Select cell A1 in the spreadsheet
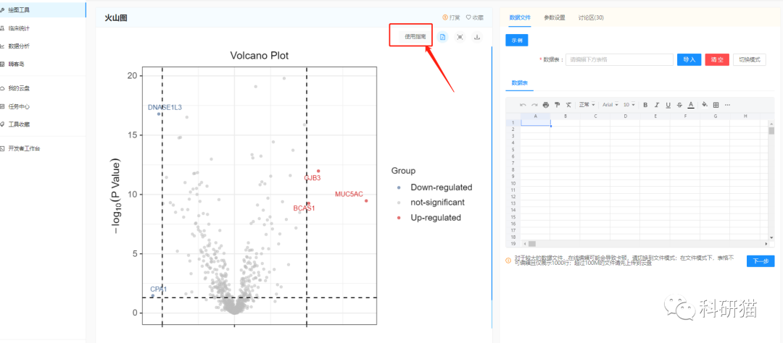783x343 pixels. coord(535,122)
